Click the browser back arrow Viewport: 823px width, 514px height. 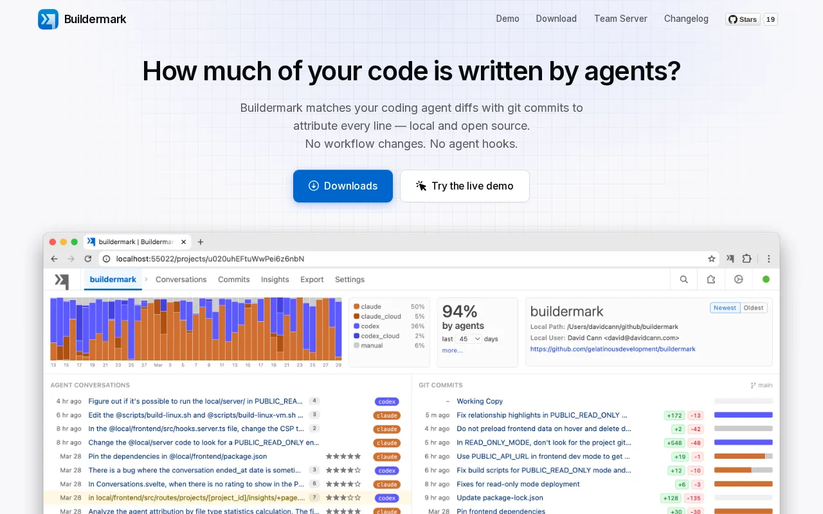pos(55,259)
